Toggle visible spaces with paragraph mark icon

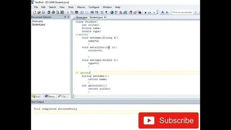point(106,12)
